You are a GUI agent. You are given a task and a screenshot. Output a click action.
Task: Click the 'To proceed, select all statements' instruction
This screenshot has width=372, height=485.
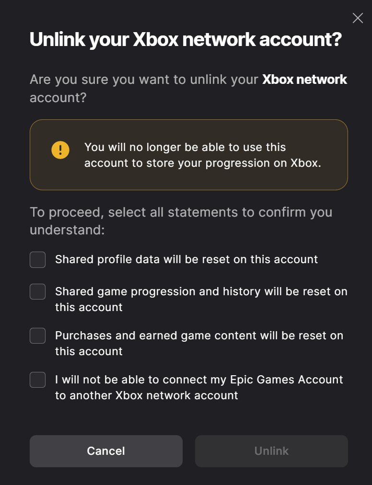[x=181, y=212]
